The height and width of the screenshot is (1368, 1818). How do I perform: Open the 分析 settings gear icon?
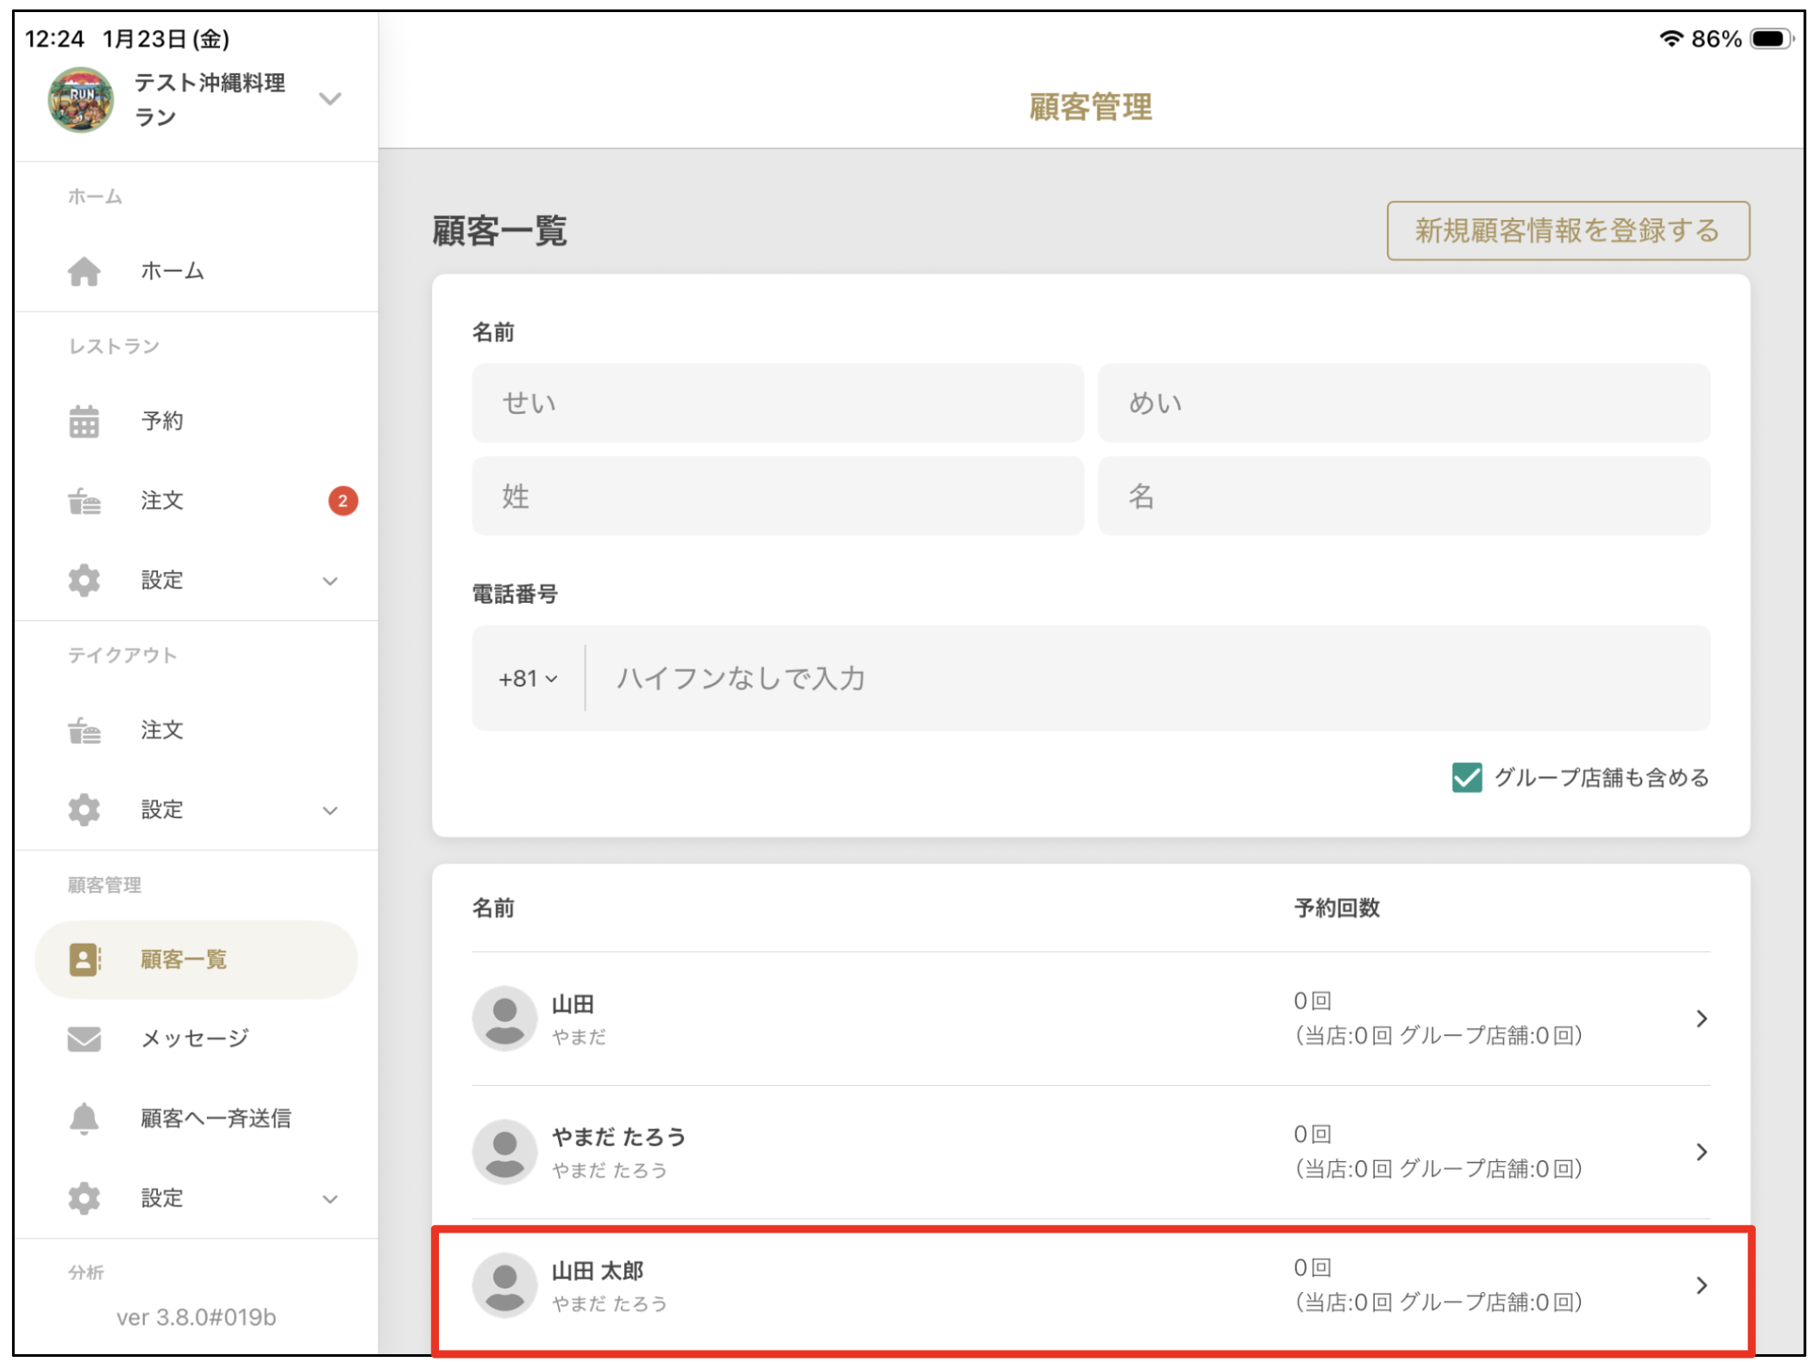tap(84, 1198)
